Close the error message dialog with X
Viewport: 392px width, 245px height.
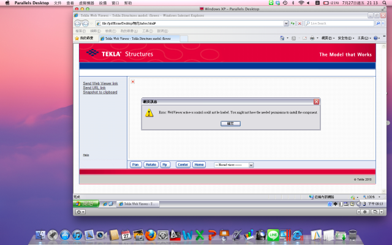[x=316, y=102]
